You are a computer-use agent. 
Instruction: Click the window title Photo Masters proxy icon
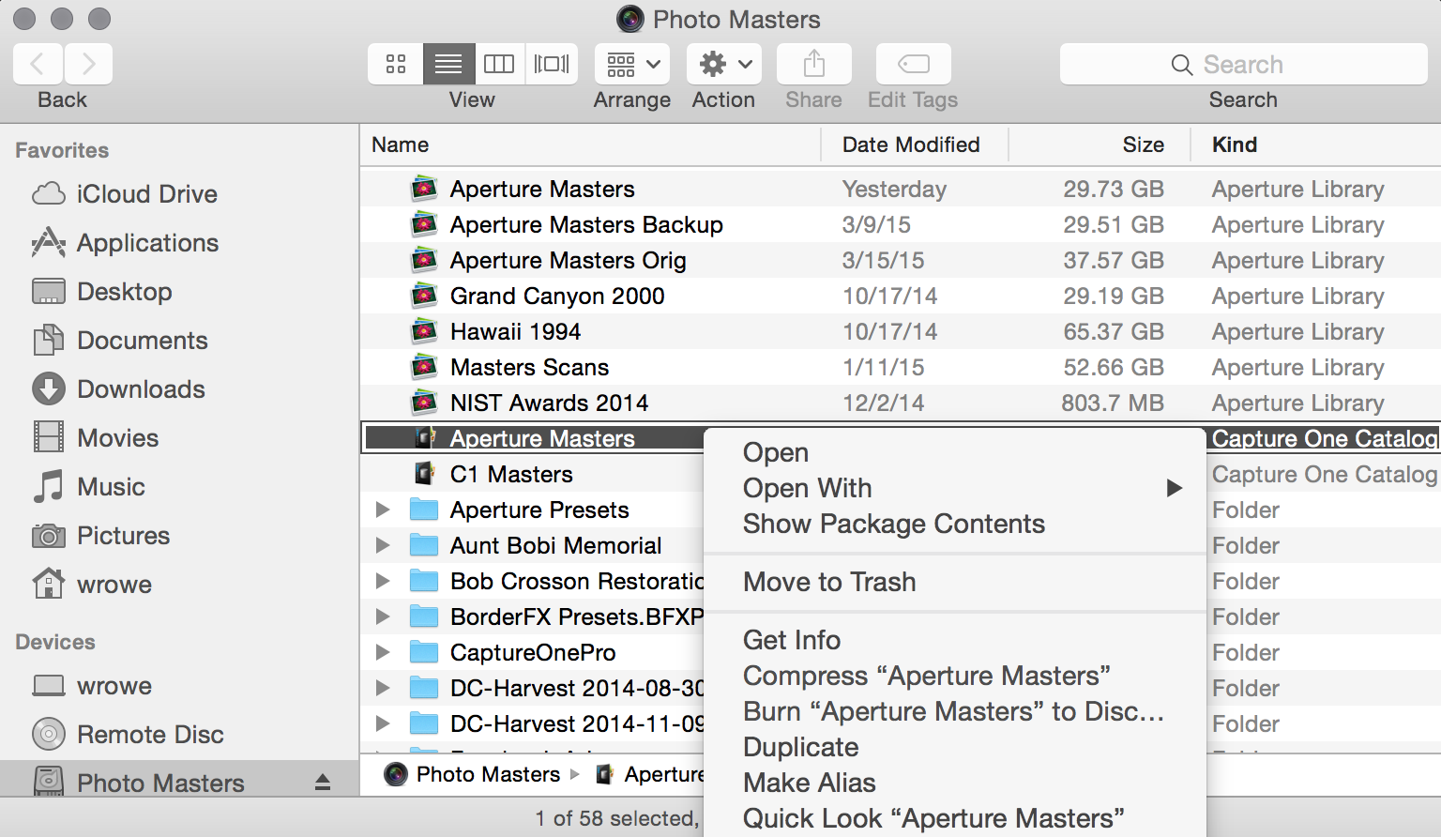pyautogui.click(x=630, y=19)
